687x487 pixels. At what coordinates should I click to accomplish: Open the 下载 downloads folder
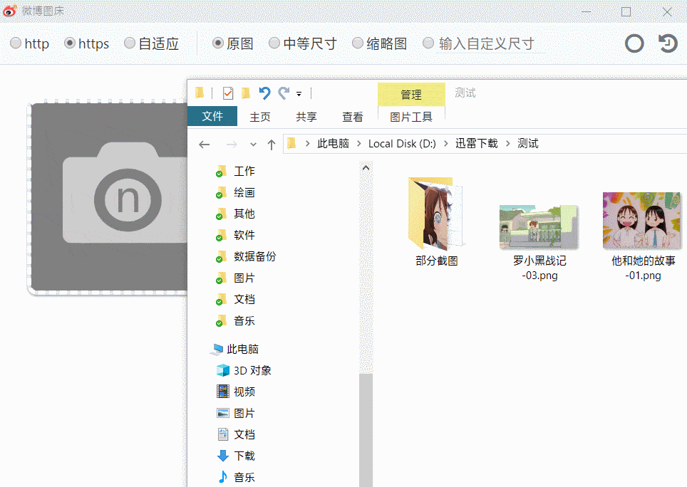(244, 456)
